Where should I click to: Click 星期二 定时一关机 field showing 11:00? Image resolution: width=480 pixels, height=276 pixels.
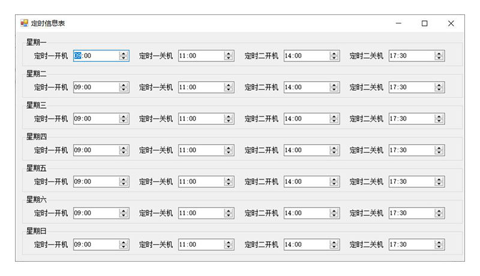(x=206, y=87)
